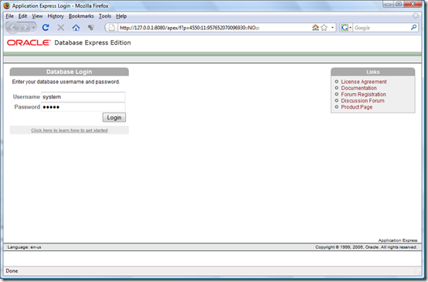Image resolution: width=428 pixels, height=282 pixels.
Task: Go forward using the Forward arrow button
Action: click(25, 28)
